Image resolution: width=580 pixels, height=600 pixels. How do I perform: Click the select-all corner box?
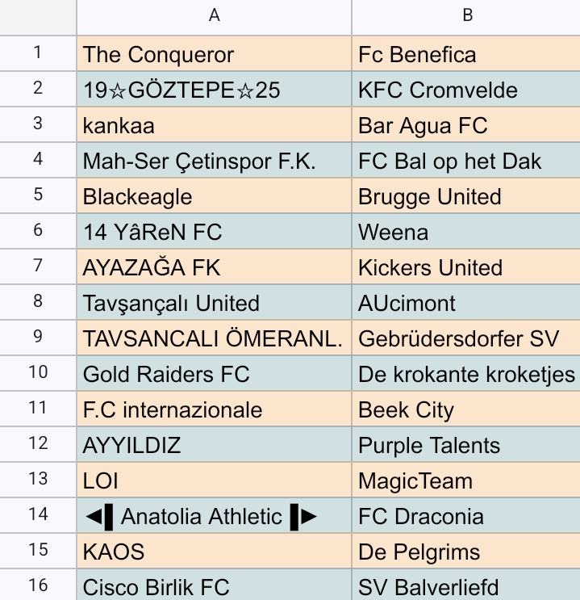coord(38,17)
